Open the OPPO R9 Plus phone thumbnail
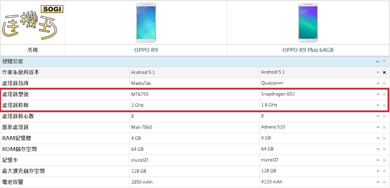This screenshot has height=188, width=390. [308, 23]
